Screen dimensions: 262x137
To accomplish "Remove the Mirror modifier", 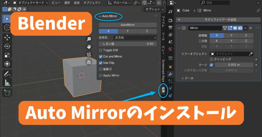I will tap(251, 28).
